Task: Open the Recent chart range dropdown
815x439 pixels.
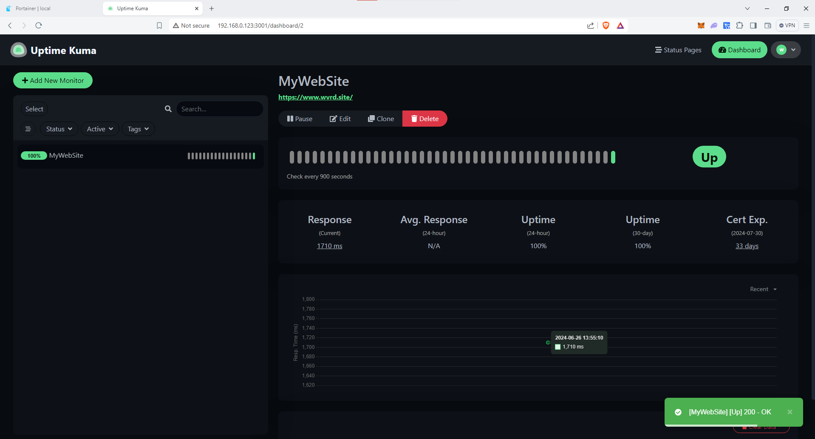Action: (763, 289)
